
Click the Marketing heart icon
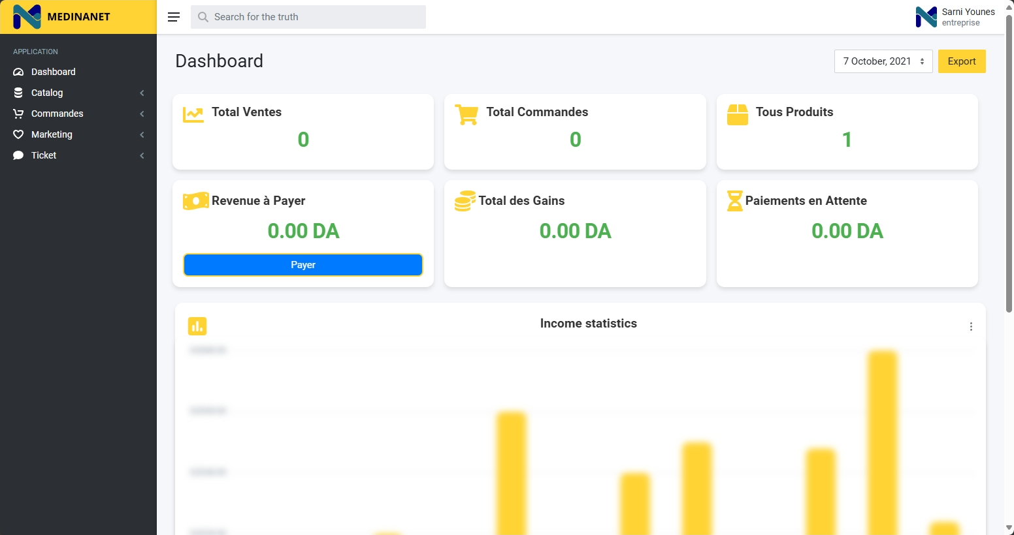[x=17, y=134]
